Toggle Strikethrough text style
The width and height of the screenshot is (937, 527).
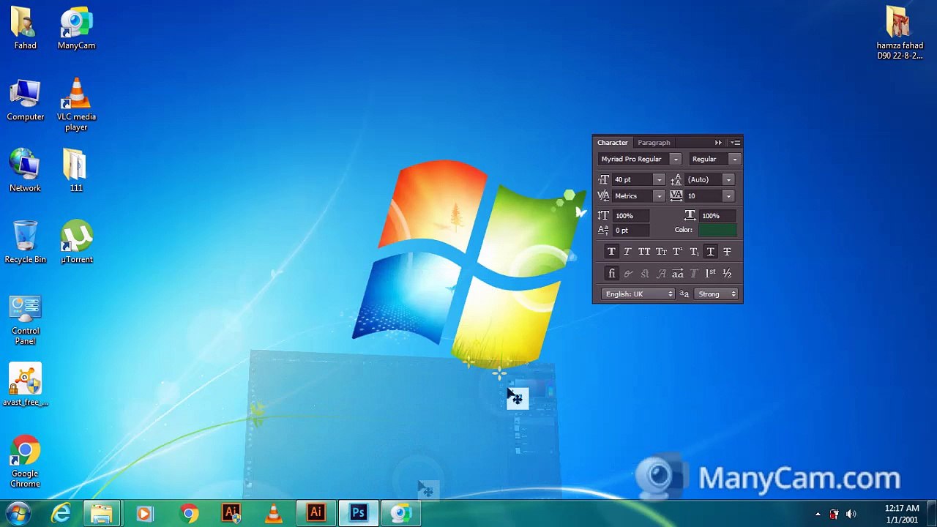pos(727,252)
